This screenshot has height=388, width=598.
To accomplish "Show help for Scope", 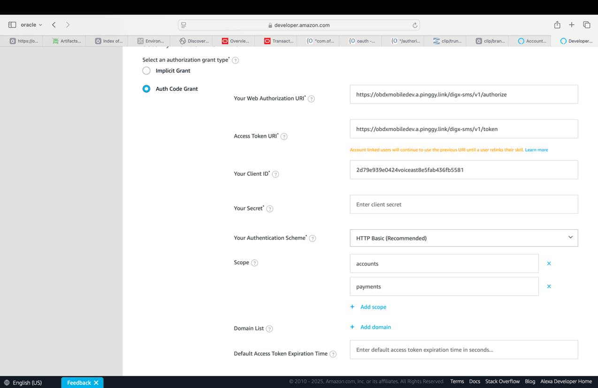I will click(254, 263).
